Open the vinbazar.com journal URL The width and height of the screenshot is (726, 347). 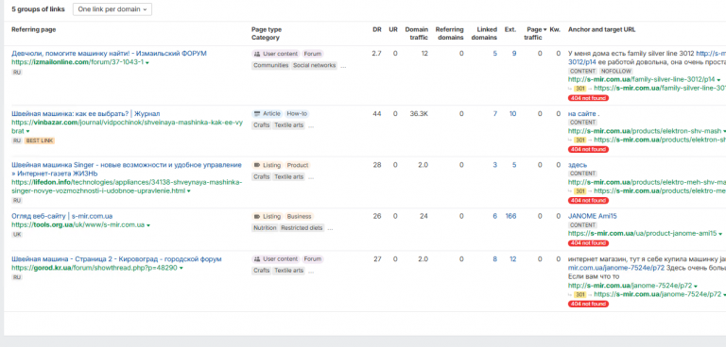tap(127, 126)
